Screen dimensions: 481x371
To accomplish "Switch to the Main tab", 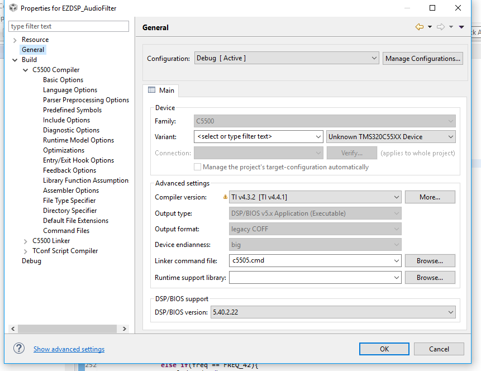I will [x=161, y=90].
